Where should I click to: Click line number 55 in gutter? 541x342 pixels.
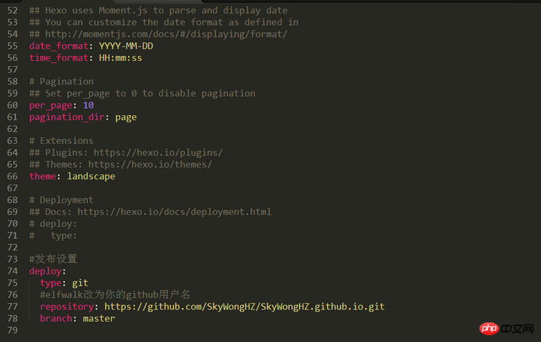[12, 46]
